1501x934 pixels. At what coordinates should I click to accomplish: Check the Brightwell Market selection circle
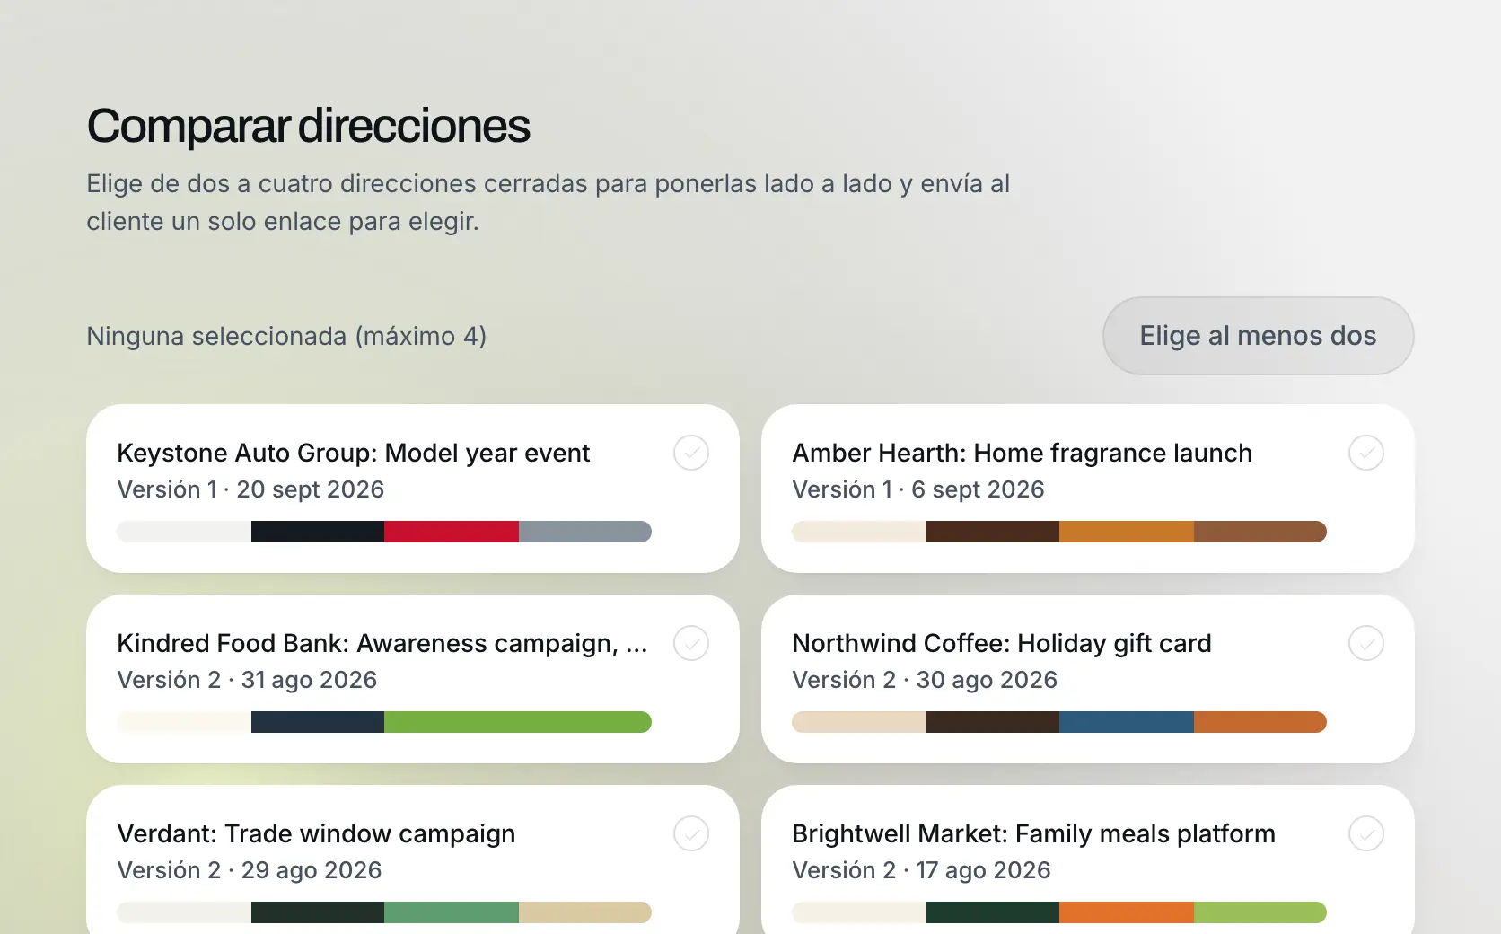[1366, 833]
